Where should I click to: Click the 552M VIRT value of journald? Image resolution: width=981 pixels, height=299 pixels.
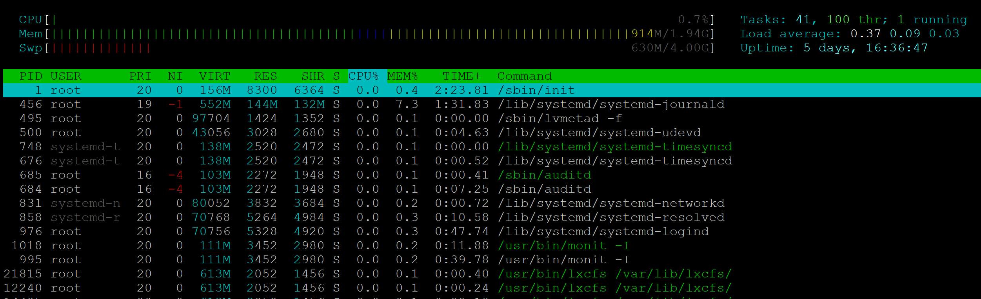215,104
